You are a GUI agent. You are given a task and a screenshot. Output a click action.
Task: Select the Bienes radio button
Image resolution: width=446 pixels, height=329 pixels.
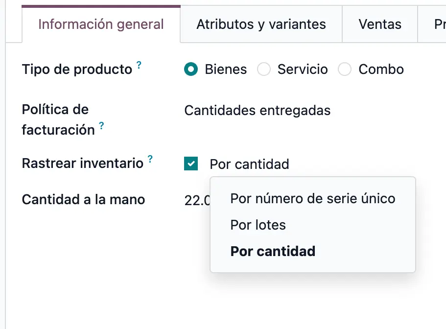point(191,69)
